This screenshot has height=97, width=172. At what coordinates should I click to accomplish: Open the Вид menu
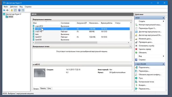click(21, 7)
